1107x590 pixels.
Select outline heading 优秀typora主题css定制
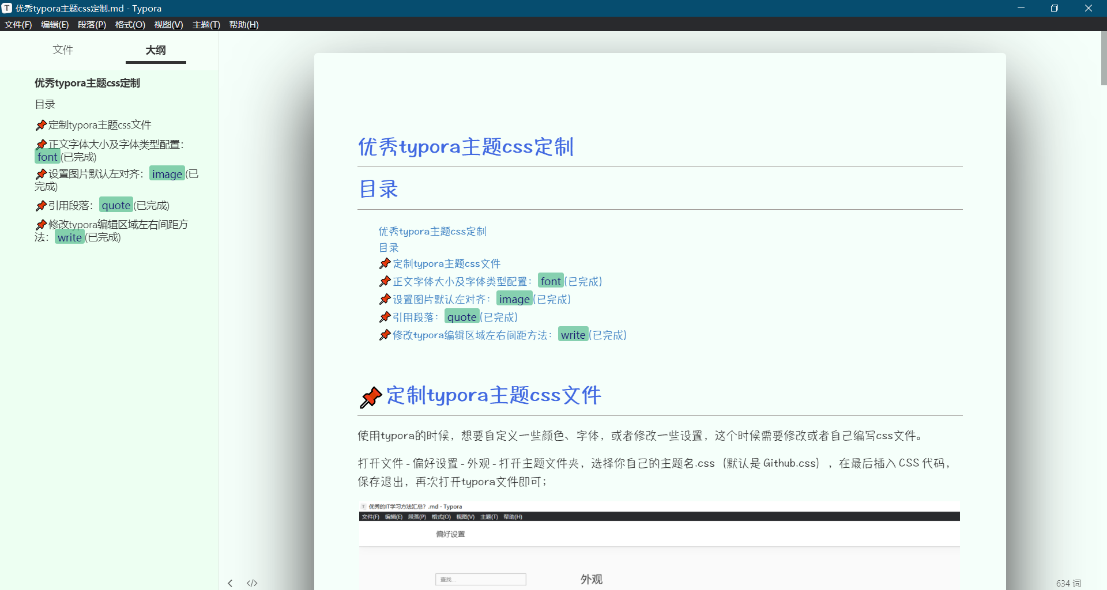point(87,83)
